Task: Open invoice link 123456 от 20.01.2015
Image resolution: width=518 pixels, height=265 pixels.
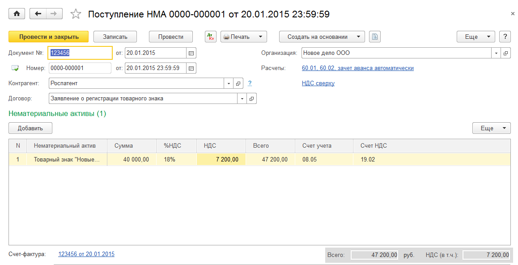Action: [86, 254]
